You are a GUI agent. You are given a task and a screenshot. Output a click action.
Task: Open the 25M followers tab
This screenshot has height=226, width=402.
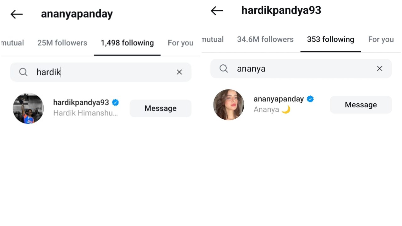(62, 43)
